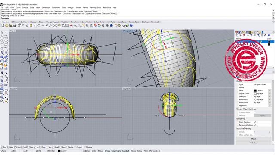This screenshot has width=275, height=155.
Task: Switch to the Curve Tools toolbar tab
Action: 86,22
